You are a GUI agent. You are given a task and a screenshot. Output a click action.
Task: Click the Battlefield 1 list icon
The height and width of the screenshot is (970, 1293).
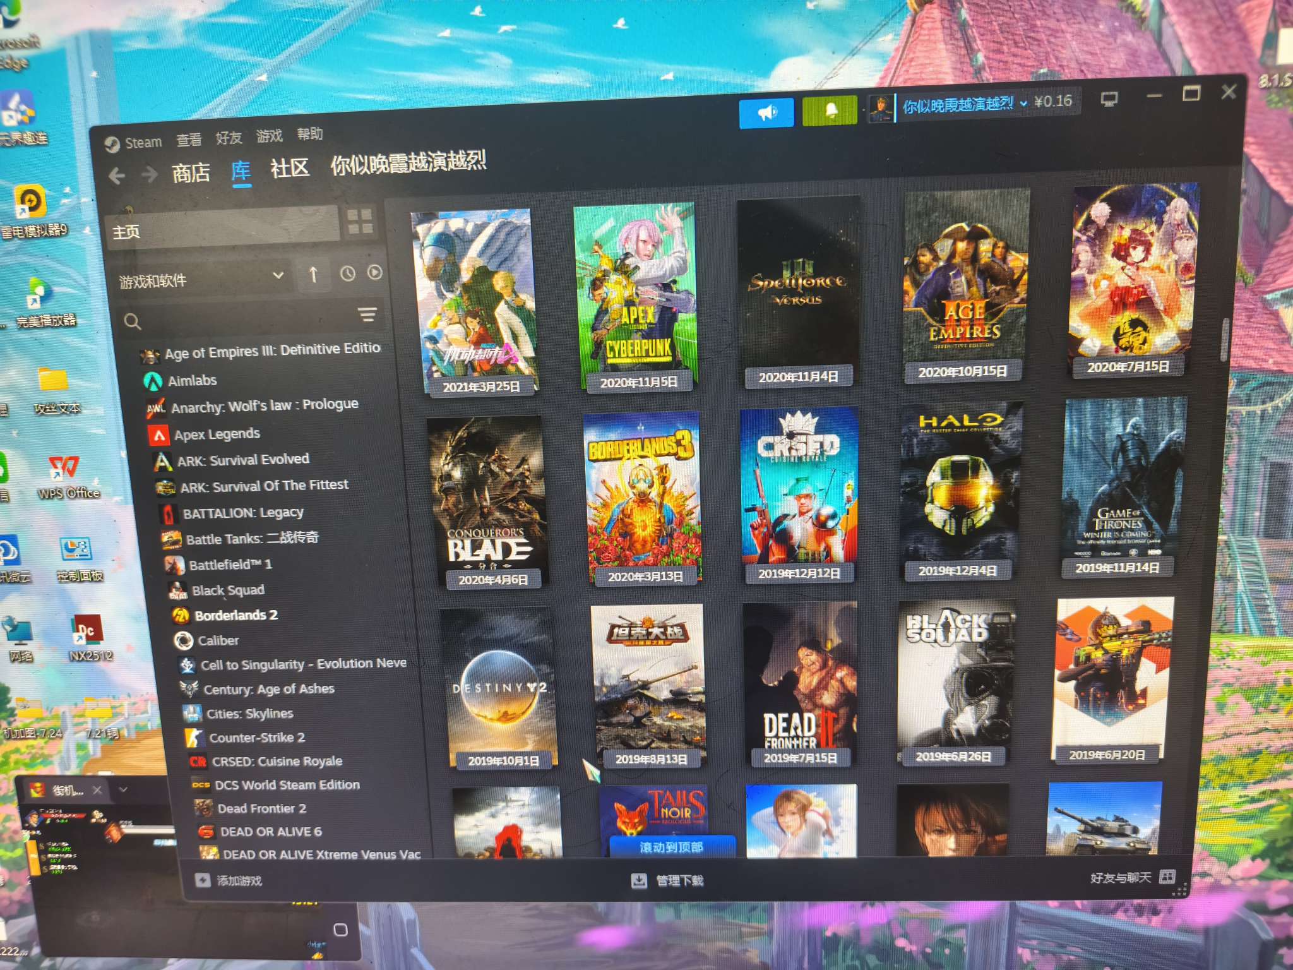click(x=174, y=565)
